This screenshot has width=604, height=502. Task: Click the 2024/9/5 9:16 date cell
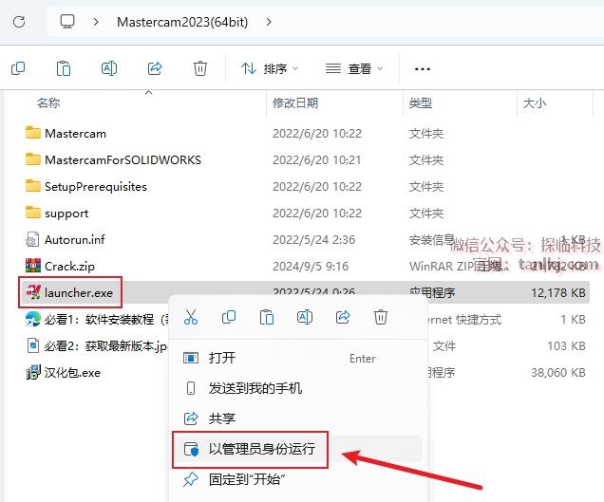pos(311,267)
